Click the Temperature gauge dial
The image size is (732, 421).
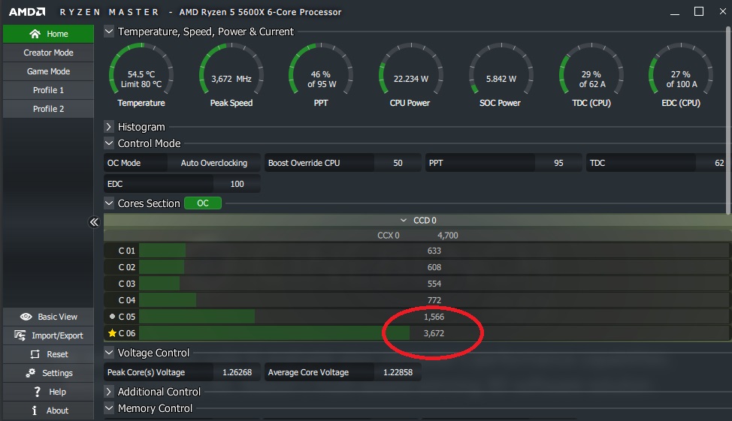(x=141, y=70)
